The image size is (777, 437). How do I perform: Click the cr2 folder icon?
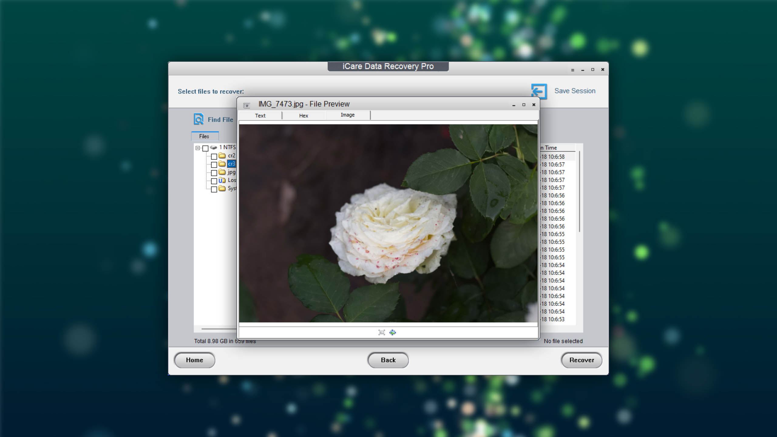[x=222, y=155]
